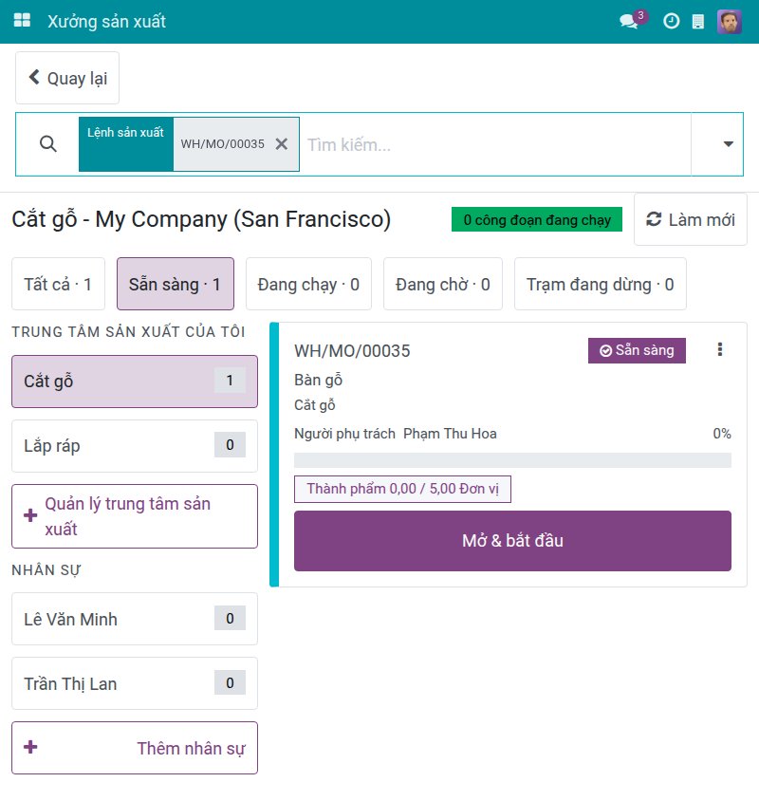Click the Mở & bắt đầu button
This screenshot has height=801, width=759.
coord(512,541)
